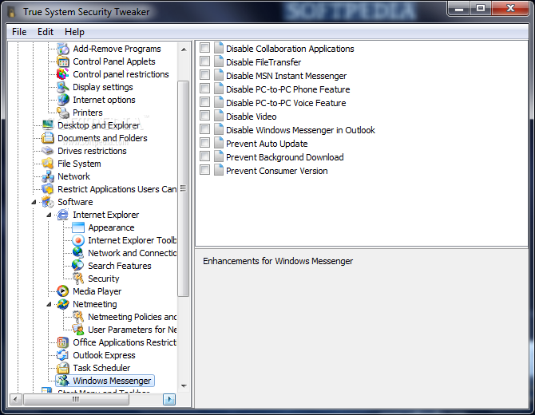Check Disable Windows Messenger in Outlook
This screenshot has height=415, width=535.
[204, 129]
